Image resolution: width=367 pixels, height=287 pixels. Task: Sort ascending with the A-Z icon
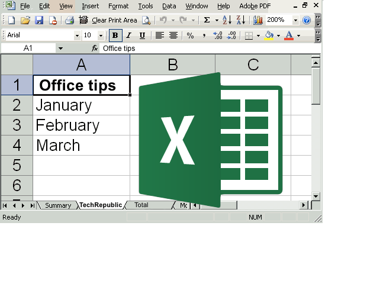227,20
